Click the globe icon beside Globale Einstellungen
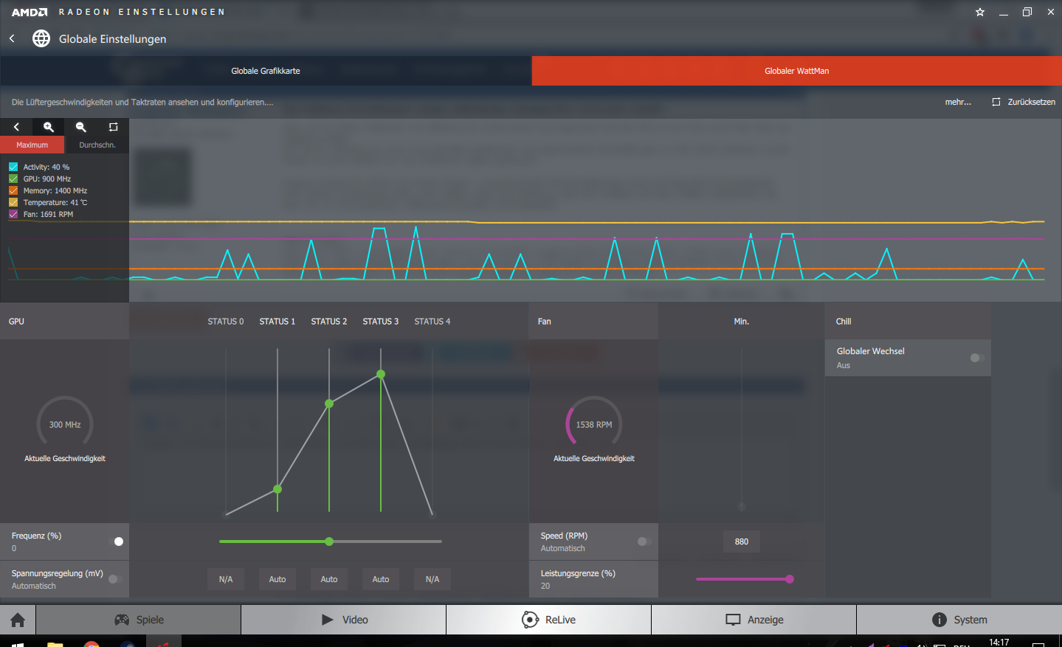The image size is (1062, 647). [41, 38]
